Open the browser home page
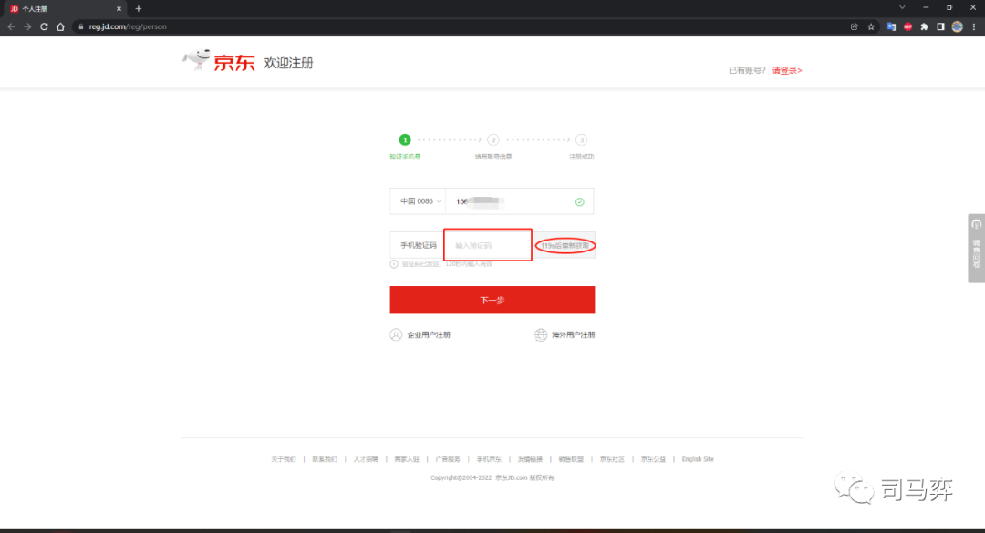The height and width of the screenshot is (533, 985). (60, 27)
